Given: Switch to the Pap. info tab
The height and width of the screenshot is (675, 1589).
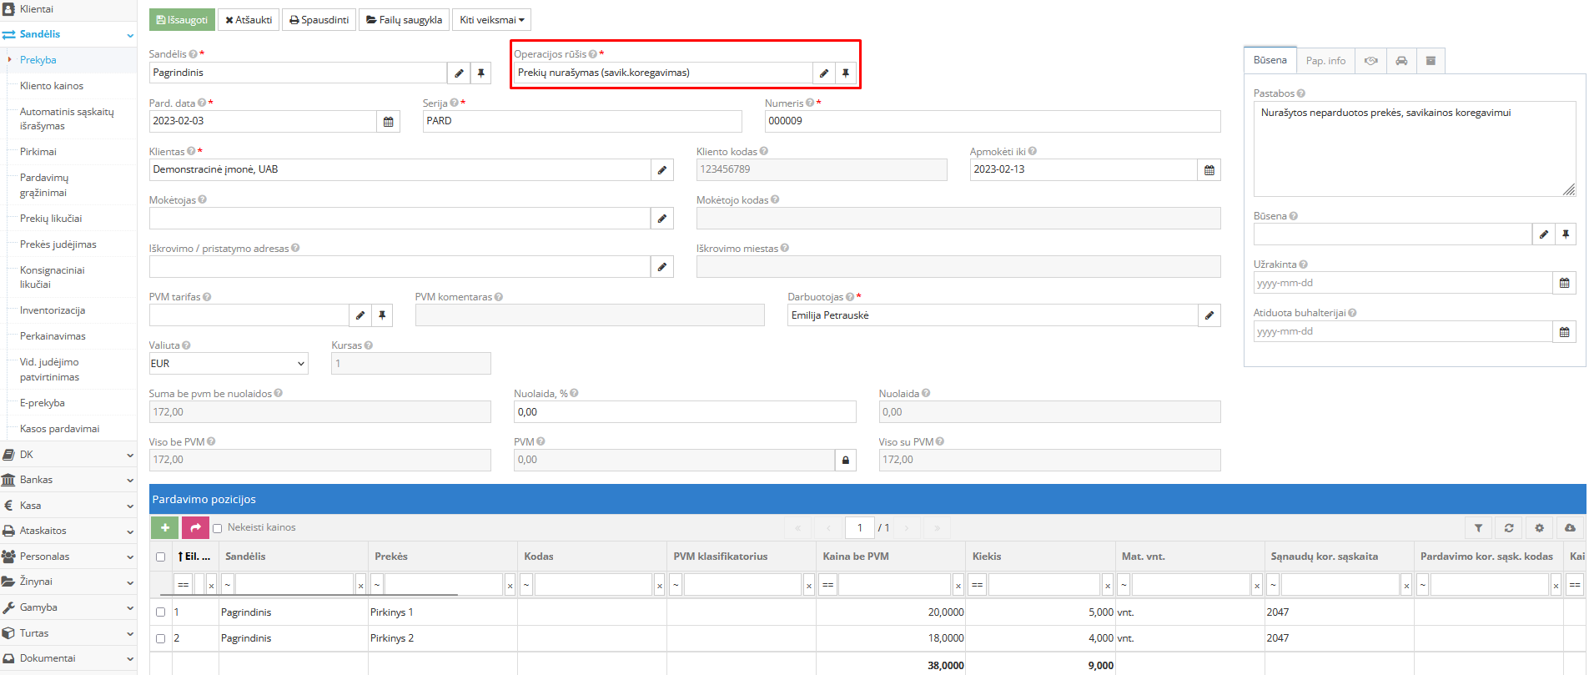Looking at the screenshot, I should 1325,61.
